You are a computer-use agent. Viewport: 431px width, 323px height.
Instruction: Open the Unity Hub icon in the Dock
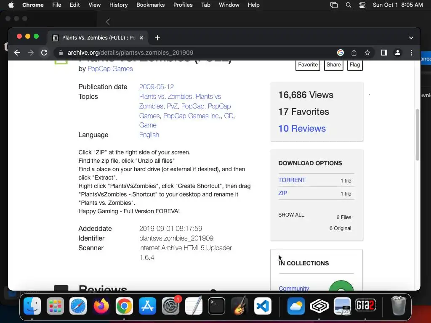coord(319,306)
